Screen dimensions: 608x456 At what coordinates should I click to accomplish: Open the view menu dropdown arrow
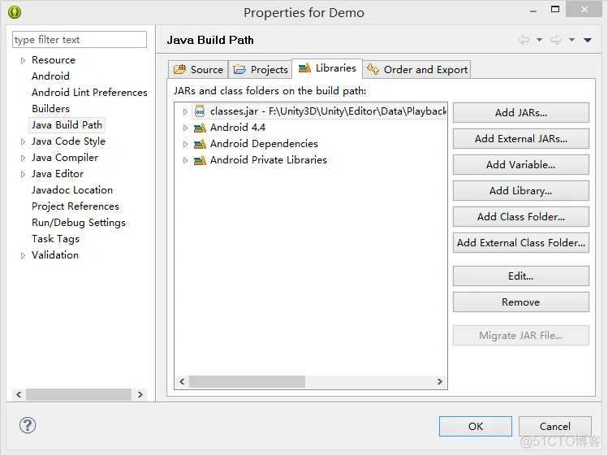click(x=588, y=40)
